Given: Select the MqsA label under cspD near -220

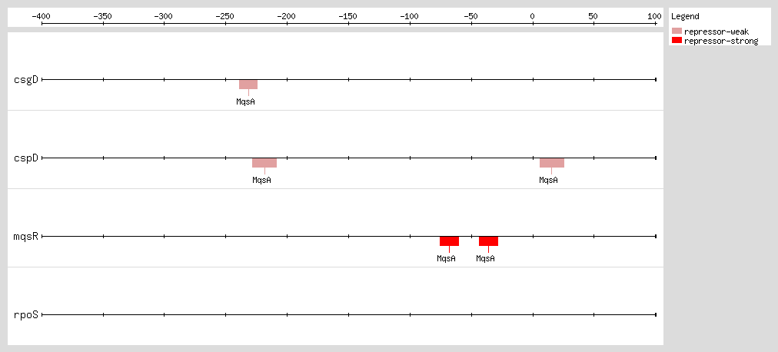Looking at the screenshot, I should click(261, 180).
